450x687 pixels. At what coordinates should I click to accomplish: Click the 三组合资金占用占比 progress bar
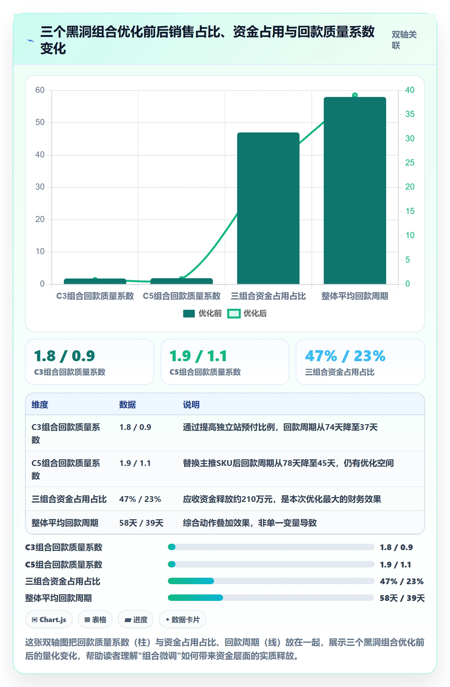[x=271, y=581]
